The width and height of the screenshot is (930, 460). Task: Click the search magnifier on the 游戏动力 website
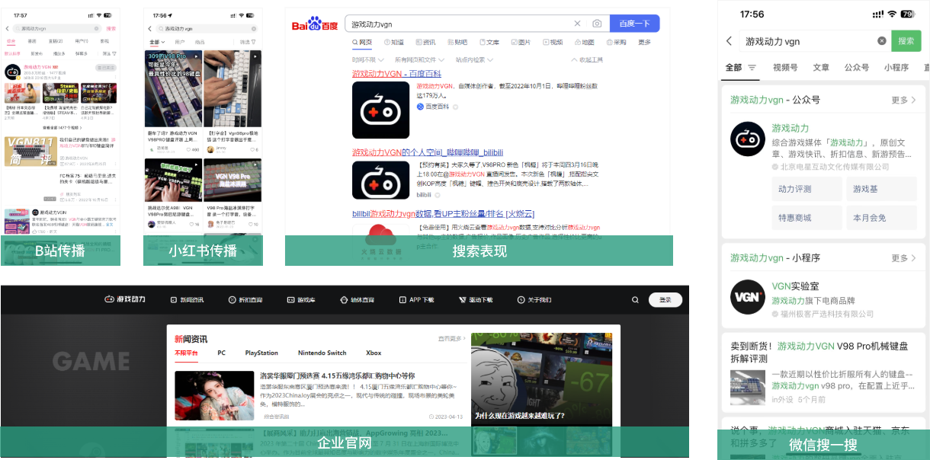point(635,300)
